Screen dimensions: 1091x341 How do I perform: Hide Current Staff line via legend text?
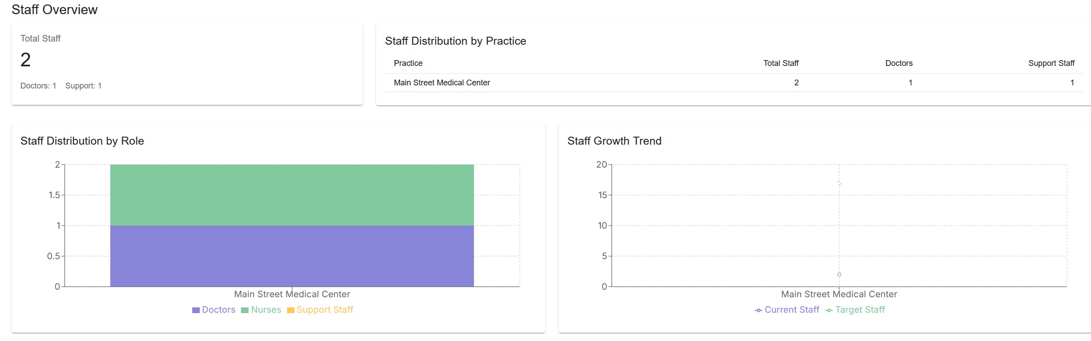tap(792, 310)
